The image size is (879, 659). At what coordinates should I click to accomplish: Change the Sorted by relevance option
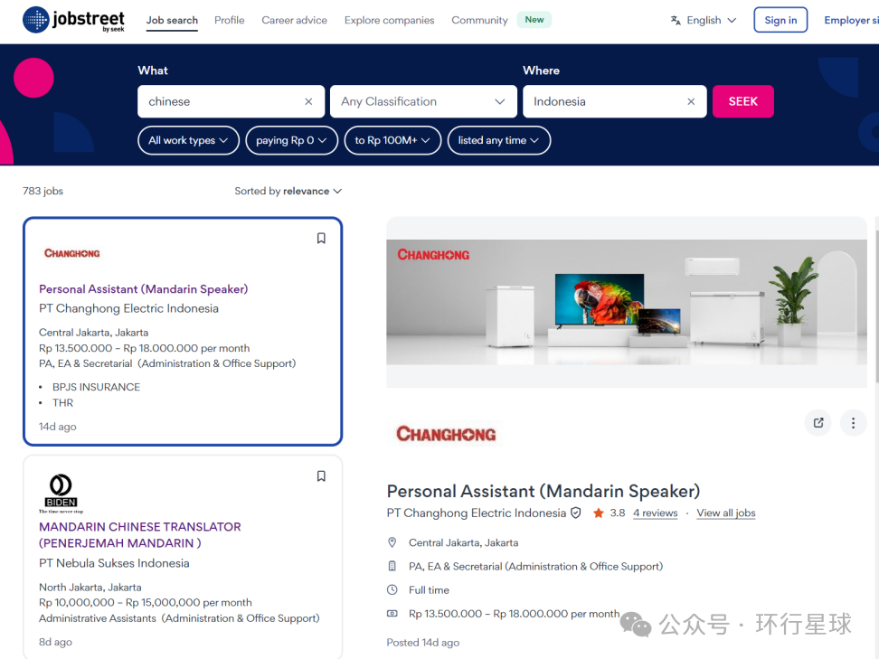point(288,191)
